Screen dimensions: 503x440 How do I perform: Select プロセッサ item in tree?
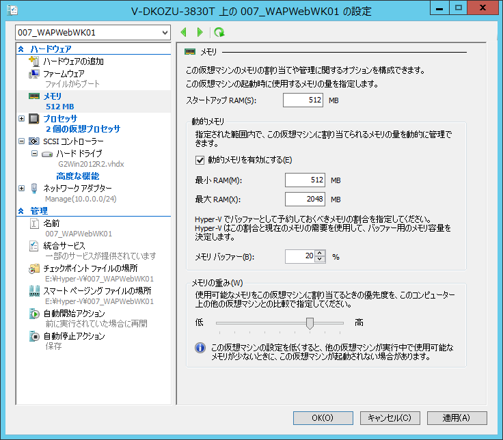pos(60,119)
